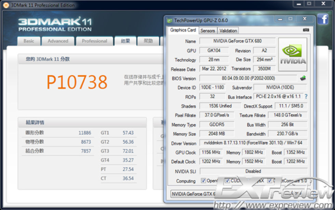Toggle the DirectCompute 5.0 checkbox

click(x=270, y=181)
